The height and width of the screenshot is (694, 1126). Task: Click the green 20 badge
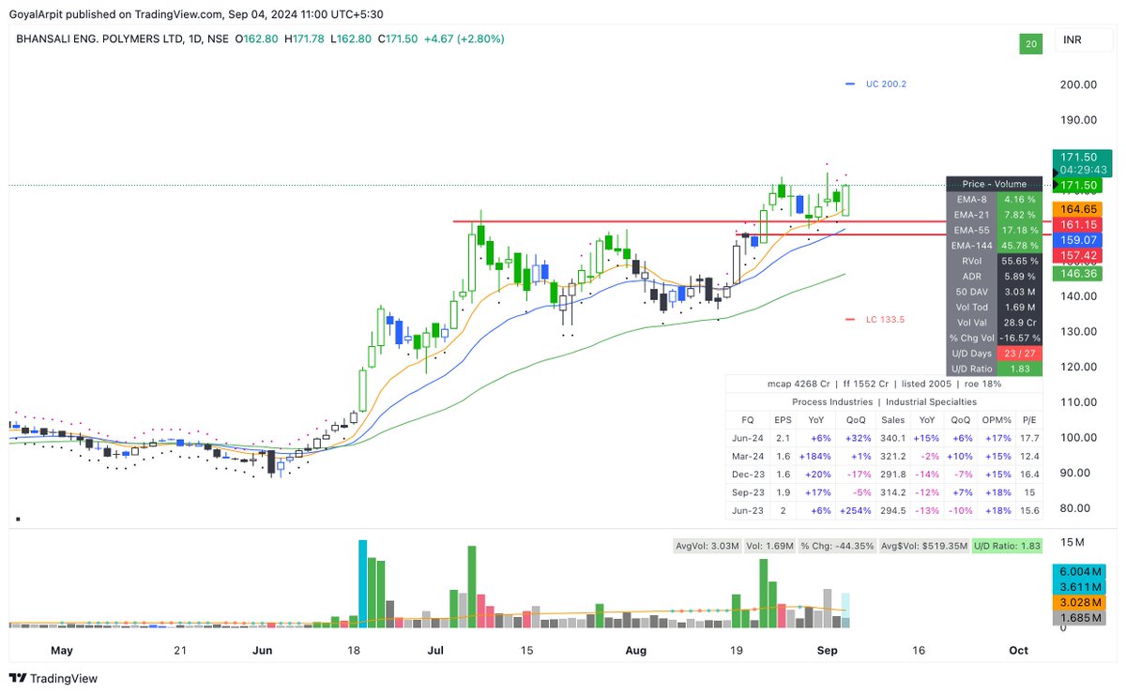pyautogui.click(x=1031, y=44)
